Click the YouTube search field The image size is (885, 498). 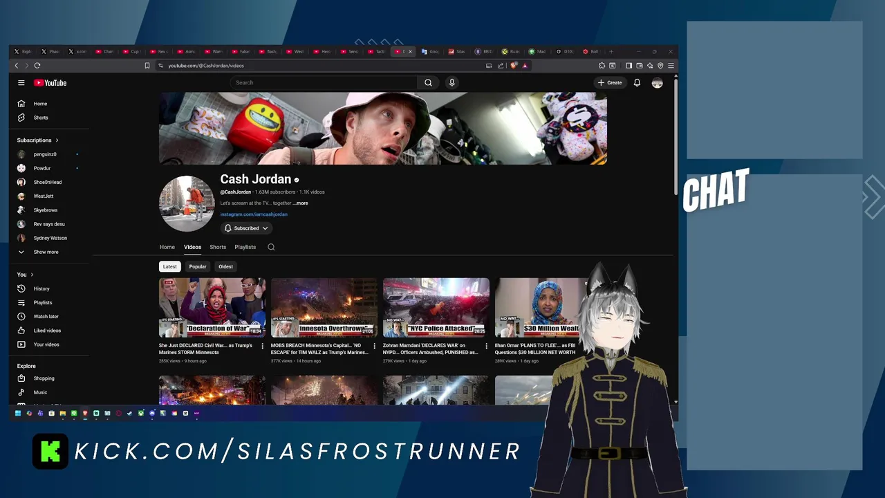coord(324,83)
